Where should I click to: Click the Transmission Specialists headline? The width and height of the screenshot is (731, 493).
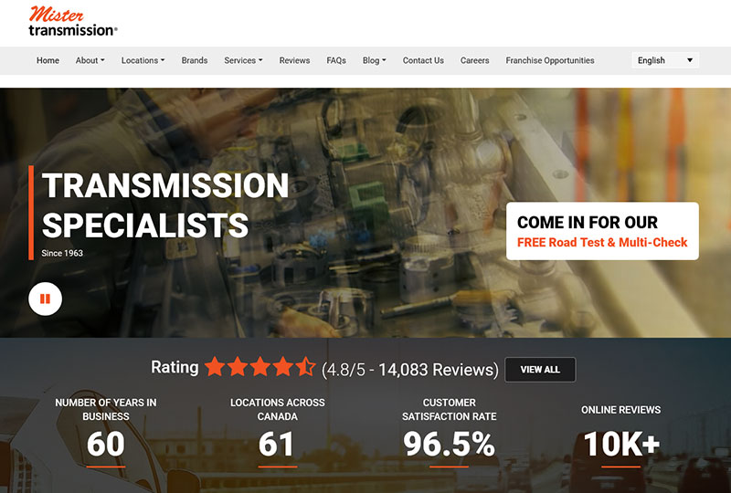[x=165, y=205]
